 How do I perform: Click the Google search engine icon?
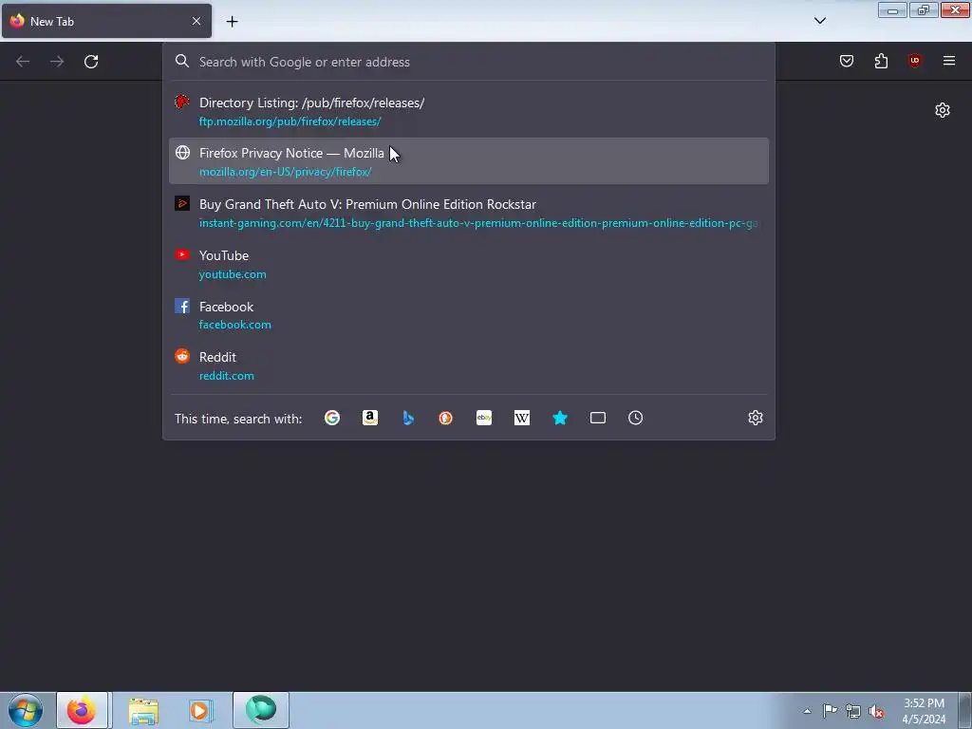332,418
